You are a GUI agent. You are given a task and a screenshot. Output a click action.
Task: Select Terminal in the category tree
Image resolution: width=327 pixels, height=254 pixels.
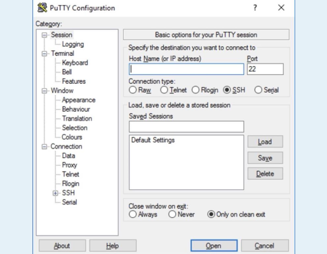tap(62, 53)
